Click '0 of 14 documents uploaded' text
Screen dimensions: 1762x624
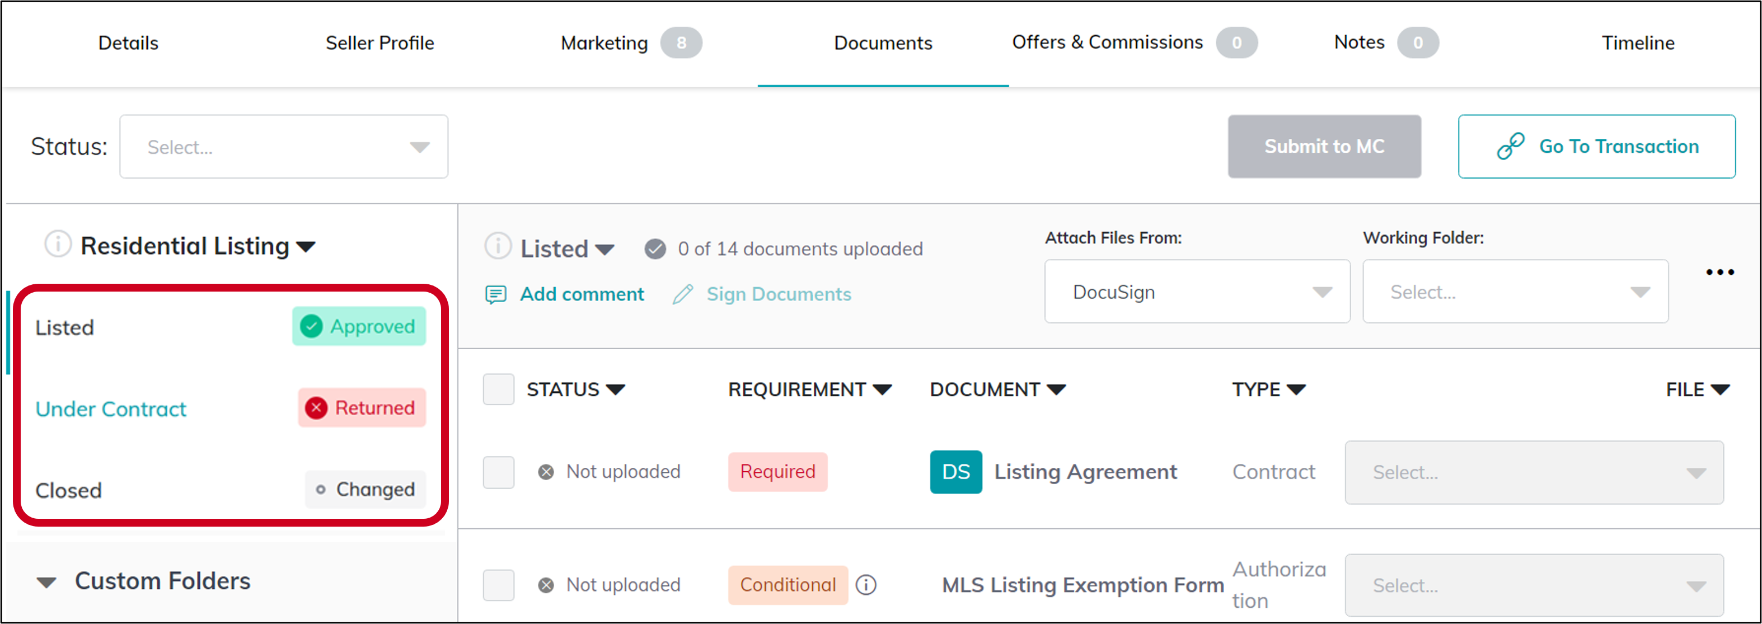pos(800,249)
